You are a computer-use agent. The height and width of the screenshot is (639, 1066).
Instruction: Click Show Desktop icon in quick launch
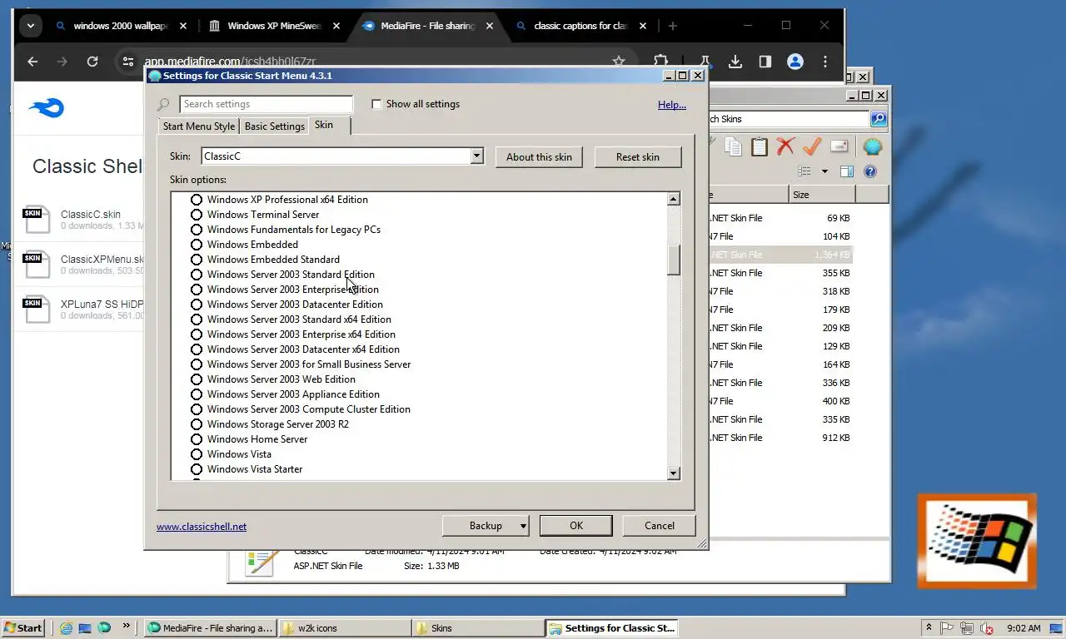tap(85, 628)
